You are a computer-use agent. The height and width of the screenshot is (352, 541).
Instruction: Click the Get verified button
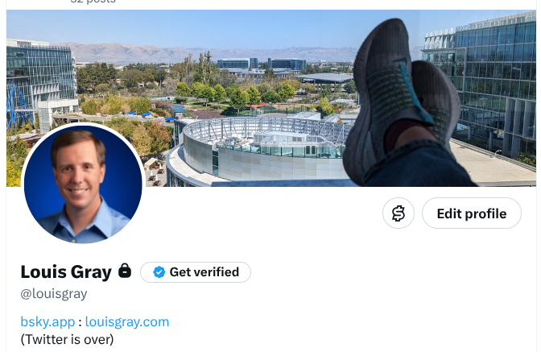[x=196, y=272]
